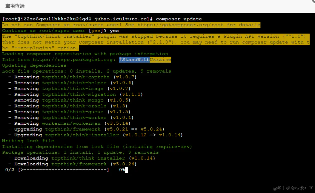The width and height of the screenshot is (315, 193).
Task: Click topthink/think-captcha package name
Action: tap(76, 77)
